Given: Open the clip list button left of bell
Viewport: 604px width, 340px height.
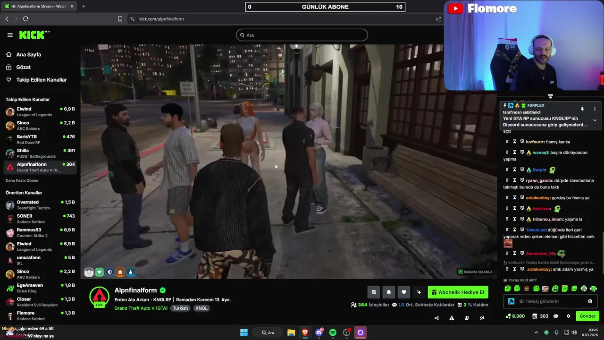Looking at the screenshot, I should coord(374,292).
